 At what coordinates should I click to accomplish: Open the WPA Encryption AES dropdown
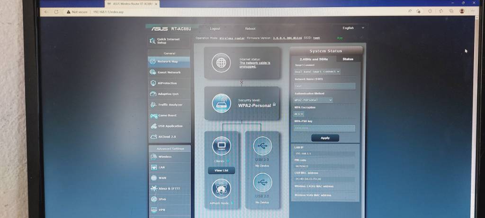[298, 114]
